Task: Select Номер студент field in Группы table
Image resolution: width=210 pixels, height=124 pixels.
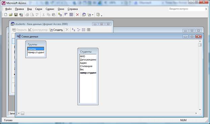Action: tap(36, 52)
